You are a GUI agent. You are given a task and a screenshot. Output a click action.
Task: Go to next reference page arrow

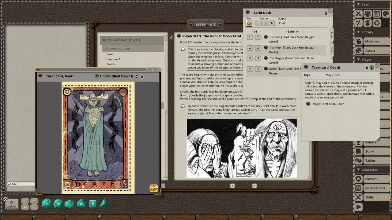coord(254,185)
